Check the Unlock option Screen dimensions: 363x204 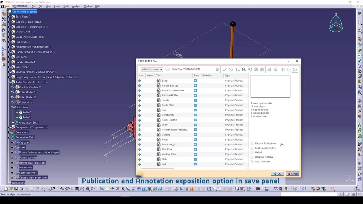click(x=252, y=152)
